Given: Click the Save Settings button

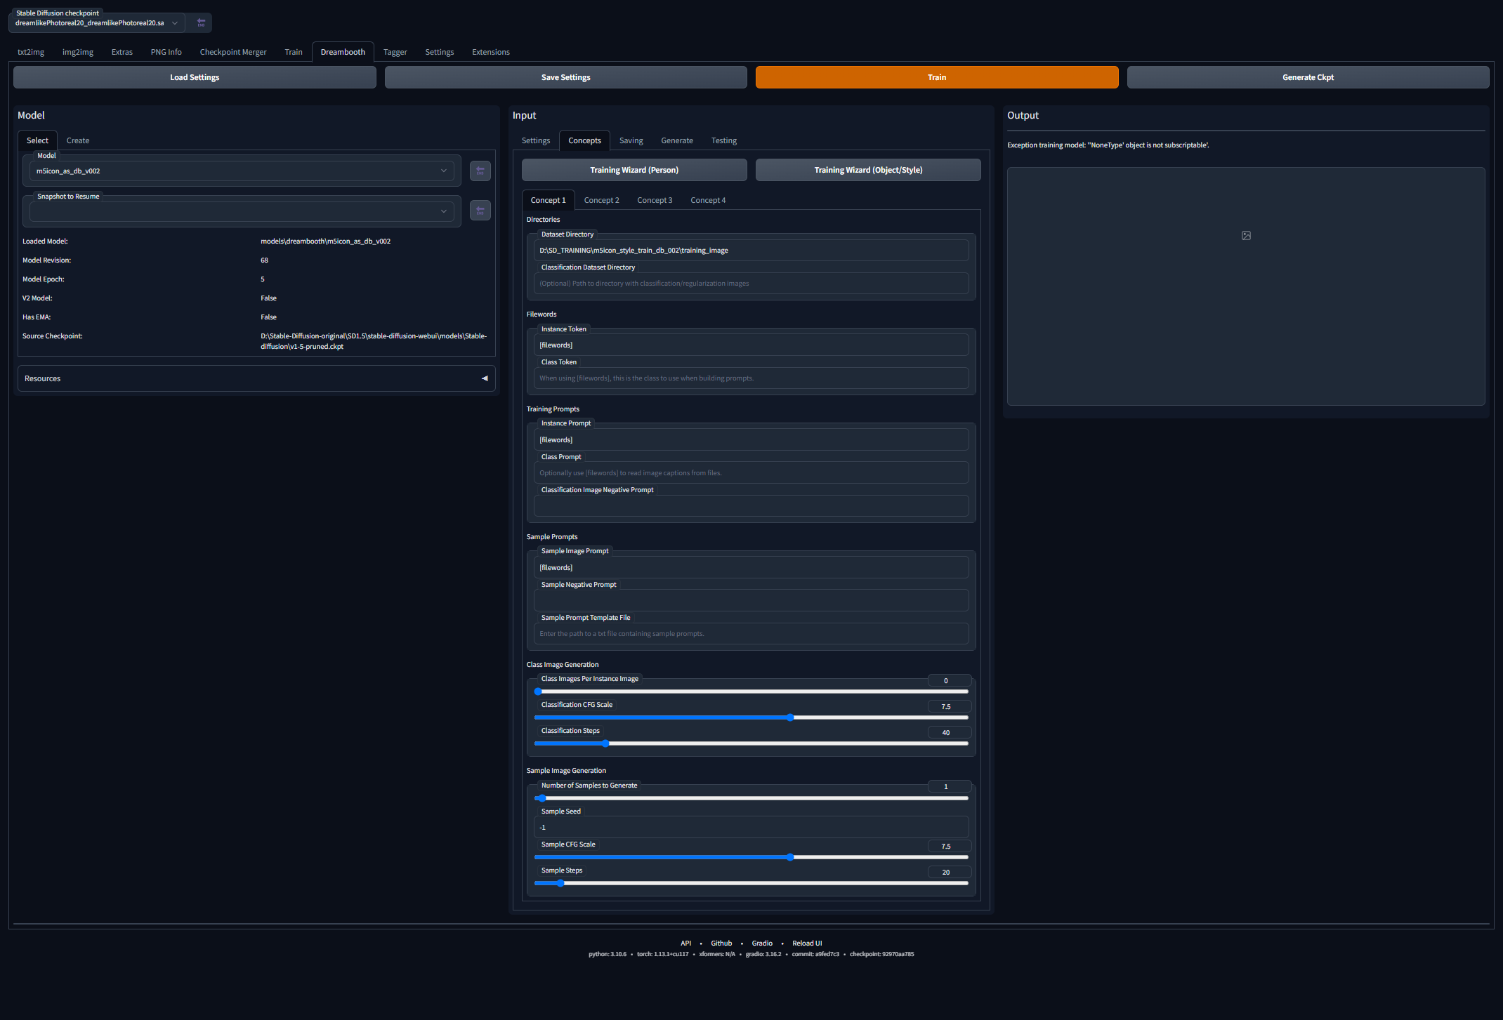Looking at the screenshot, I should [566, 77].
